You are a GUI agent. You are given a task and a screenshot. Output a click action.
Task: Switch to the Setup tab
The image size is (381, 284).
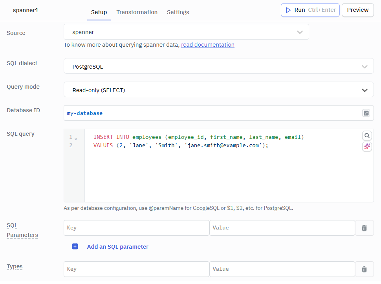tap(99, 12)
